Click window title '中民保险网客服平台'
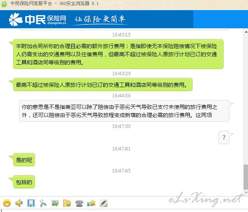The width and height of the screenshot is (248, 212). point(31,3)
